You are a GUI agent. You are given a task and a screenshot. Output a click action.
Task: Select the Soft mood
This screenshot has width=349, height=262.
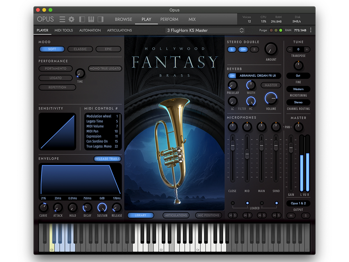(52, 49)
